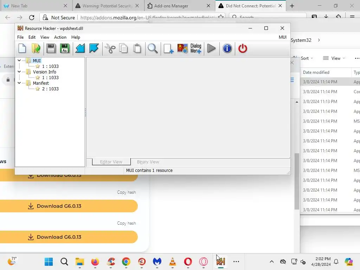
Task: Select the MUI folder in the tree
Action: click(x=37, y=60)
